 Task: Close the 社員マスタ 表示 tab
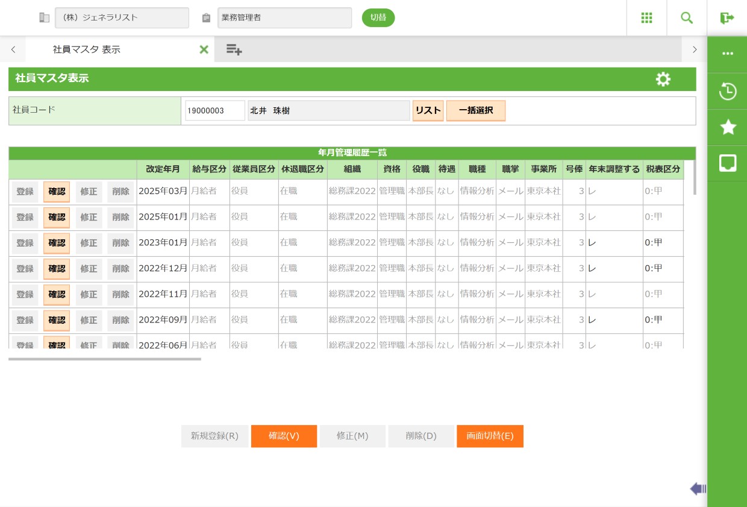204,49
